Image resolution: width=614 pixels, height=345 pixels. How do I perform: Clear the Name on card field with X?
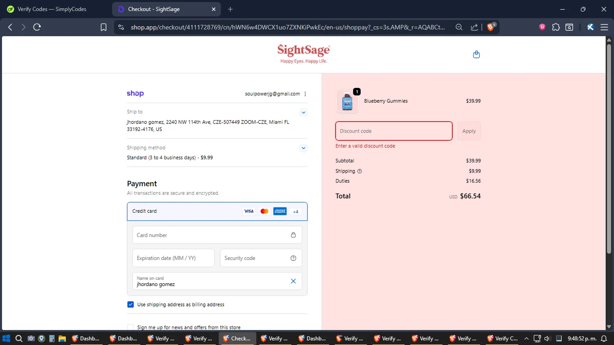pos(293,281)
